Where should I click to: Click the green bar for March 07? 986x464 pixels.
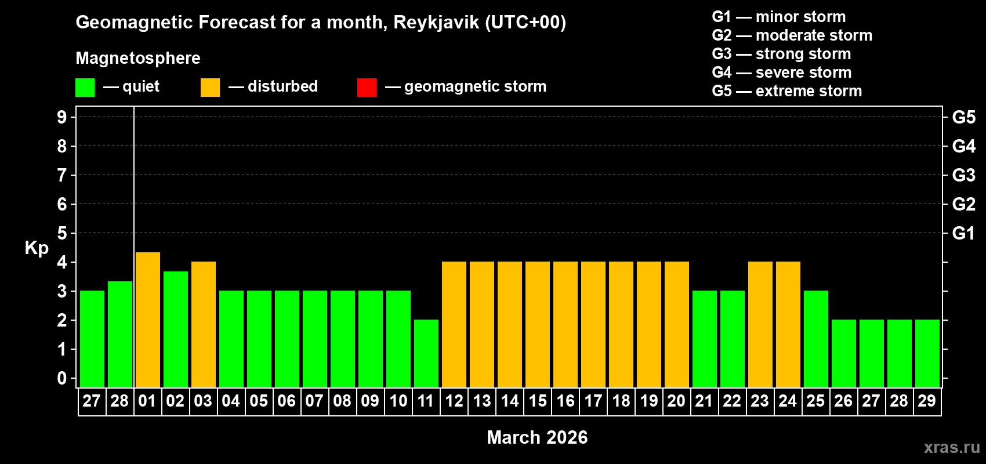315,339
